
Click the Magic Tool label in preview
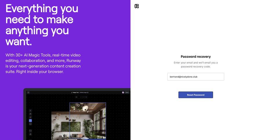75,93
